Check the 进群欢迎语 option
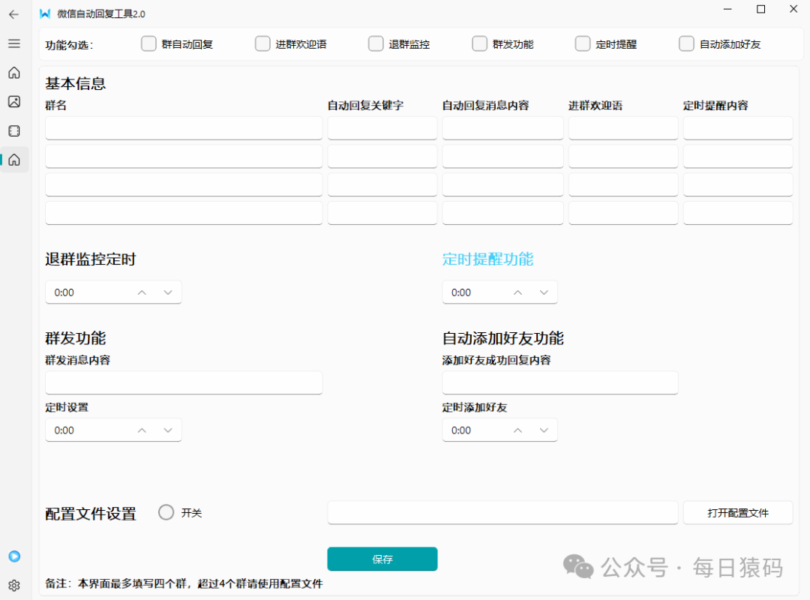The width and height of the screenshot is (810, 600). point(262,43)
